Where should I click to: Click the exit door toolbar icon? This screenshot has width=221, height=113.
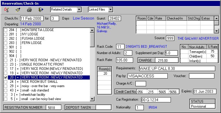(x=41, y=10)
